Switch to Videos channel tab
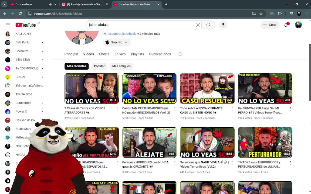Image resolution: width=311 pixels, height=194 pixels. 89,54
